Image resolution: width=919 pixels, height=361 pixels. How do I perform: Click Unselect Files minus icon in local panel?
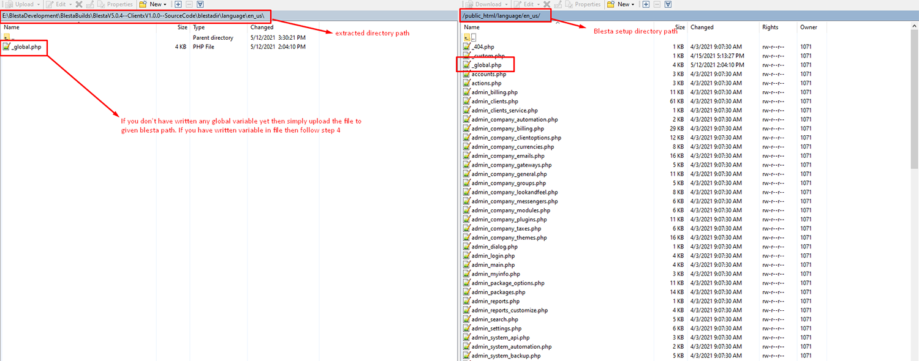[189, 4]
